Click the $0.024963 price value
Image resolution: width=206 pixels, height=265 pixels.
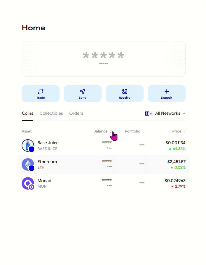tap(175, 181)
